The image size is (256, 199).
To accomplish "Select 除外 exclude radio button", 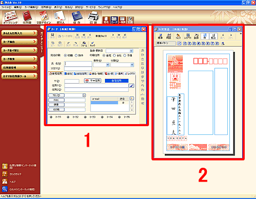I will click(x=76, y=55).
